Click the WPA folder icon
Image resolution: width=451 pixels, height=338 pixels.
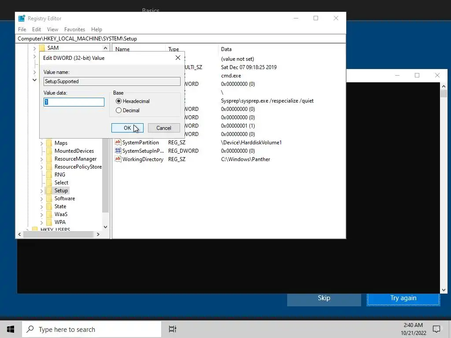pos(49,222)
